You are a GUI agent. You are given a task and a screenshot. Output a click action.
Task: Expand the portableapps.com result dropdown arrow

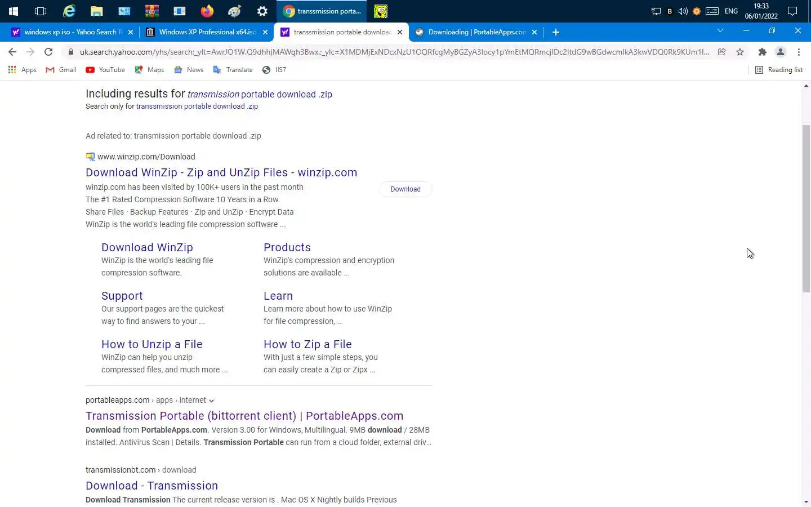click(x=211, y=401)
